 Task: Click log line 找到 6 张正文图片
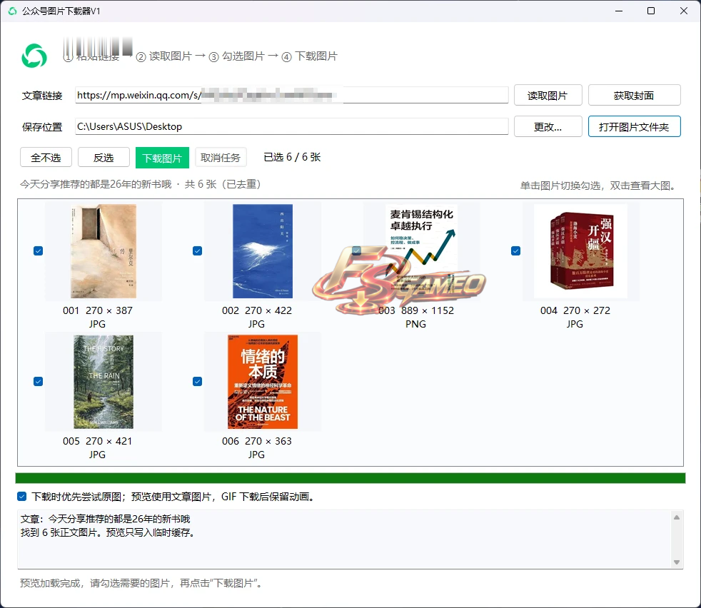point(107,532)
